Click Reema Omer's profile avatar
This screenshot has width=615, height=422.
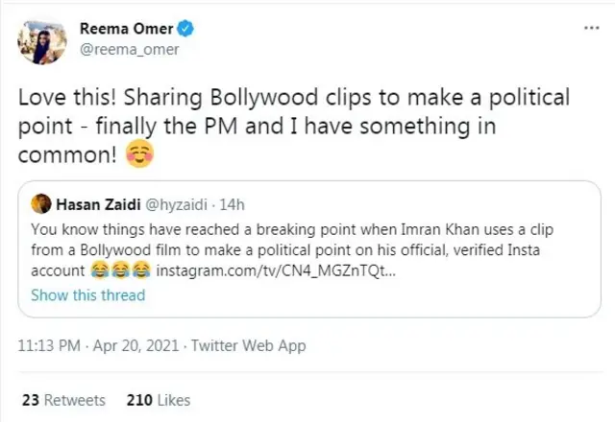coord(42,40)
